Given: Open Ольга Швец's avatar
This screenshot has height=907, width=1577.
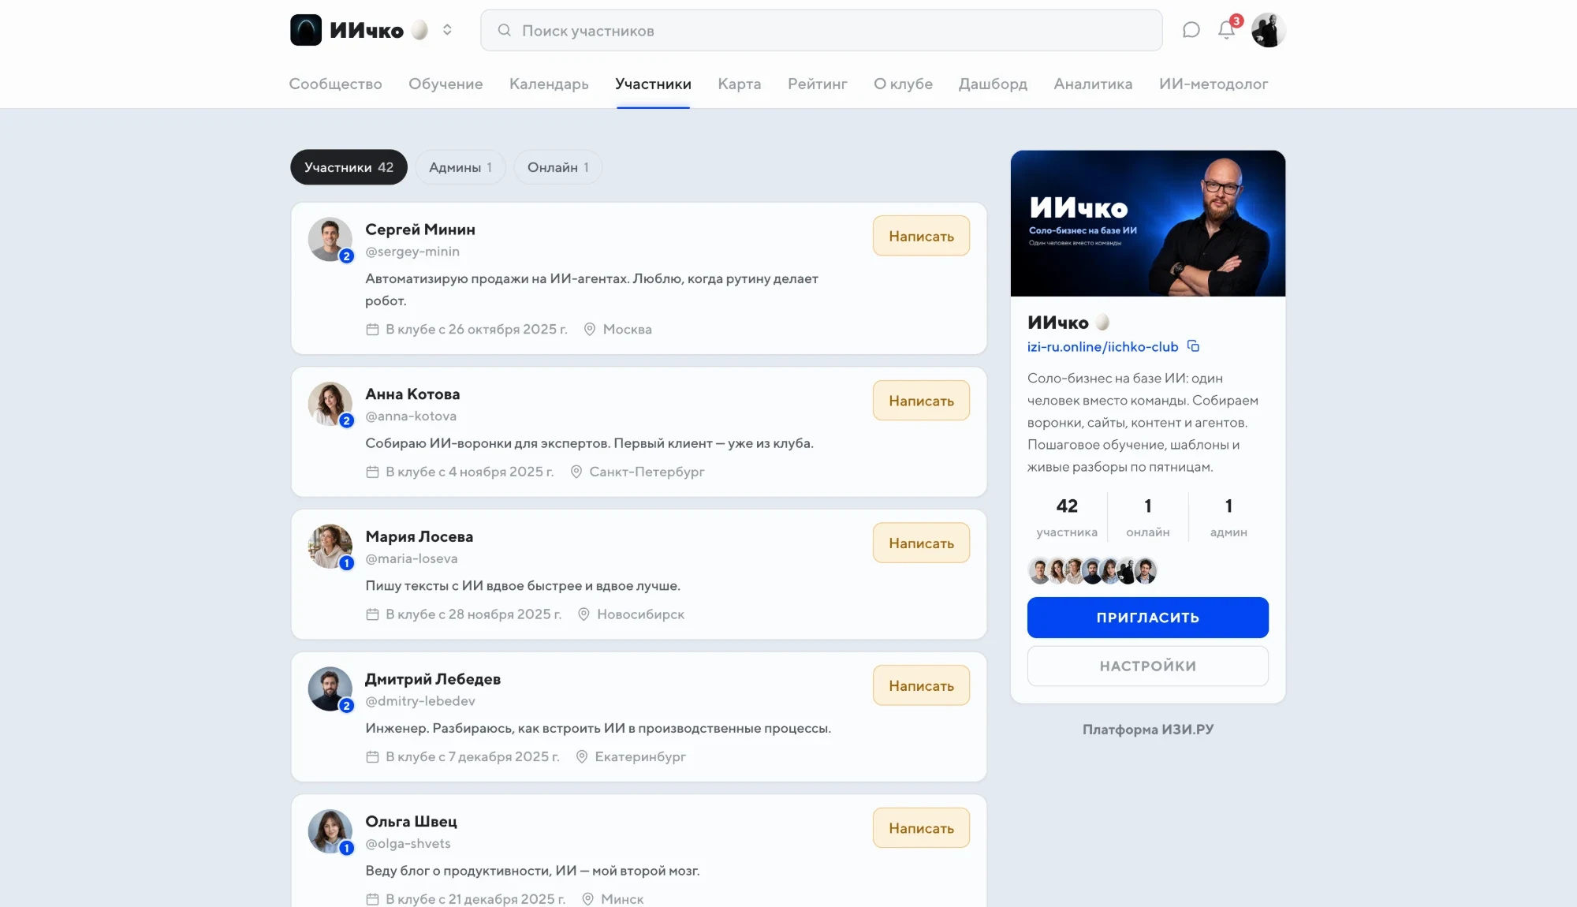Looking at the screenshot, I should tap(330, 831).
